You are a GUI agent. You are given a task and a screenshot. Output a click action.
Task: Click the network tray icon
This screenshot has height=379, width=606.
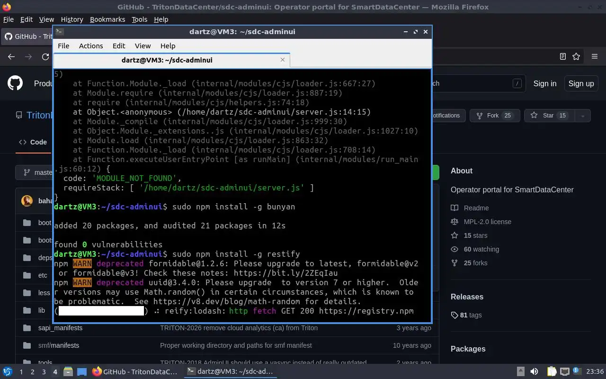click(564, 372)
